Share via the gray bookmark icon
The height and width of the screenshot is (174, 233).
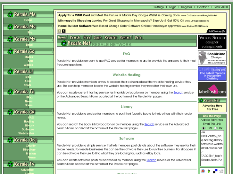coord(221,171)
